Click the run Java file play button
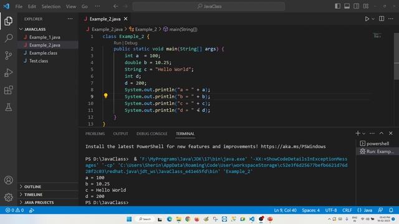Screen dimensions: 399x224 point(367,19)
